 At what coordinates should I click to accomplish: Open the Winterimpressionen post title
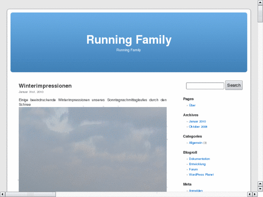point(45,86)
